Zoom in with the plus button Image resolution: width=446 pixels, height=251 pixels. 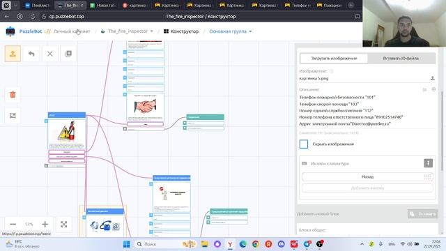point(45,225)
